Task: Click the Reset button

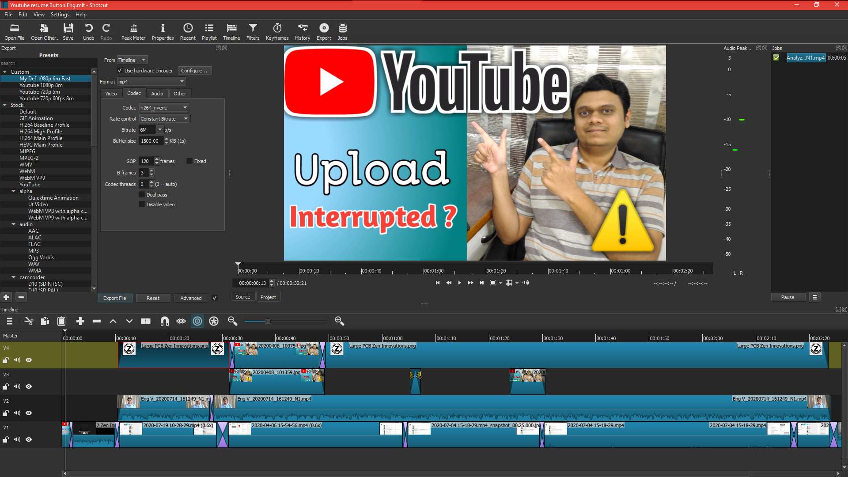Action: (x=153, y=298)
